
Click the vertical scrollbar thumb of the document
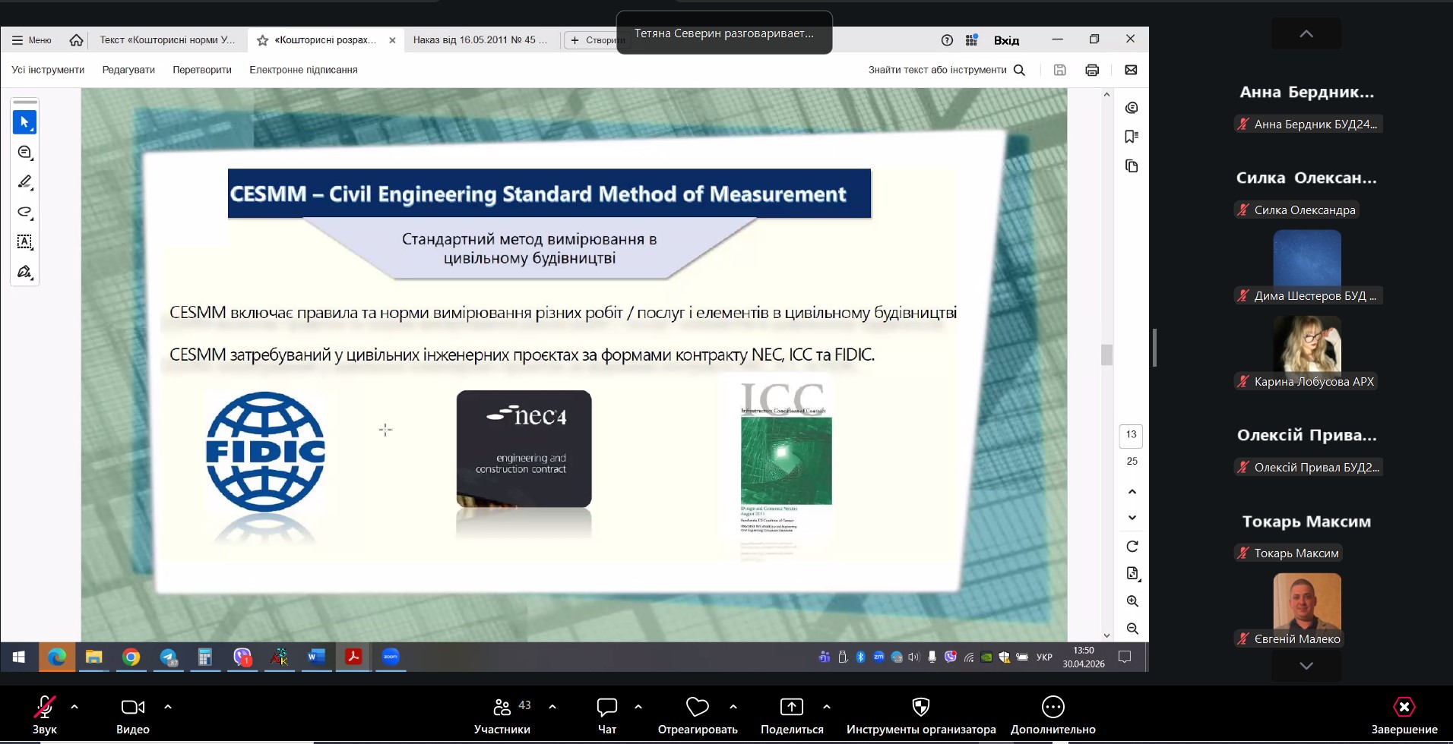click(1106, 355)
